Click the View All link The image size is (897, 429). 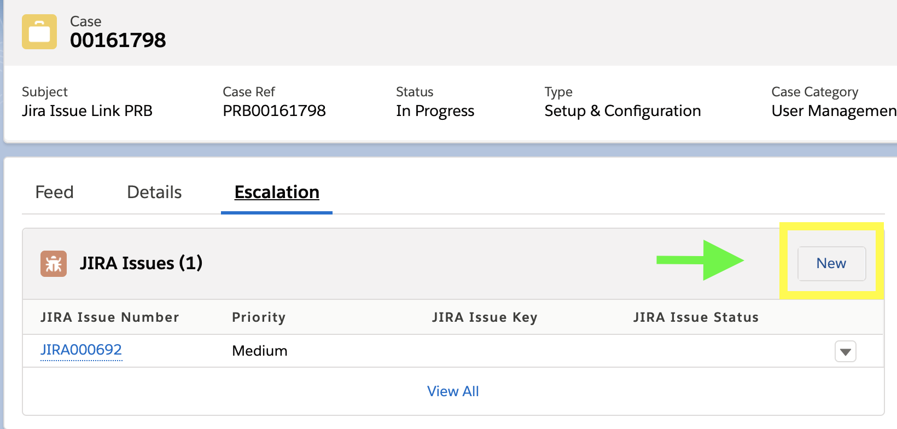point(453,391)
